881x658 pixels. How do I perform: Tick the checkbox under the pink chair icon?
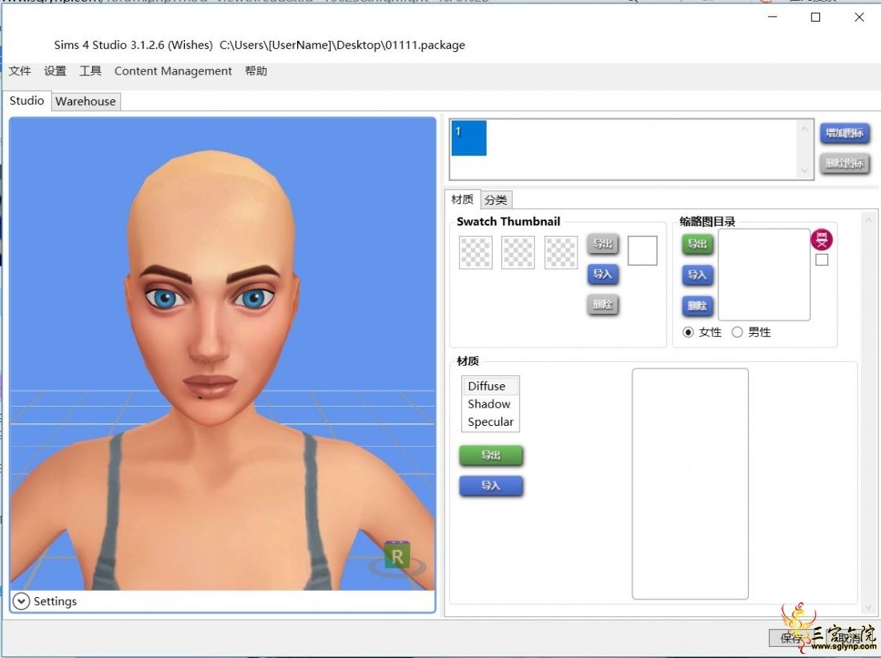pyautogui.click(x=822, y=259)
